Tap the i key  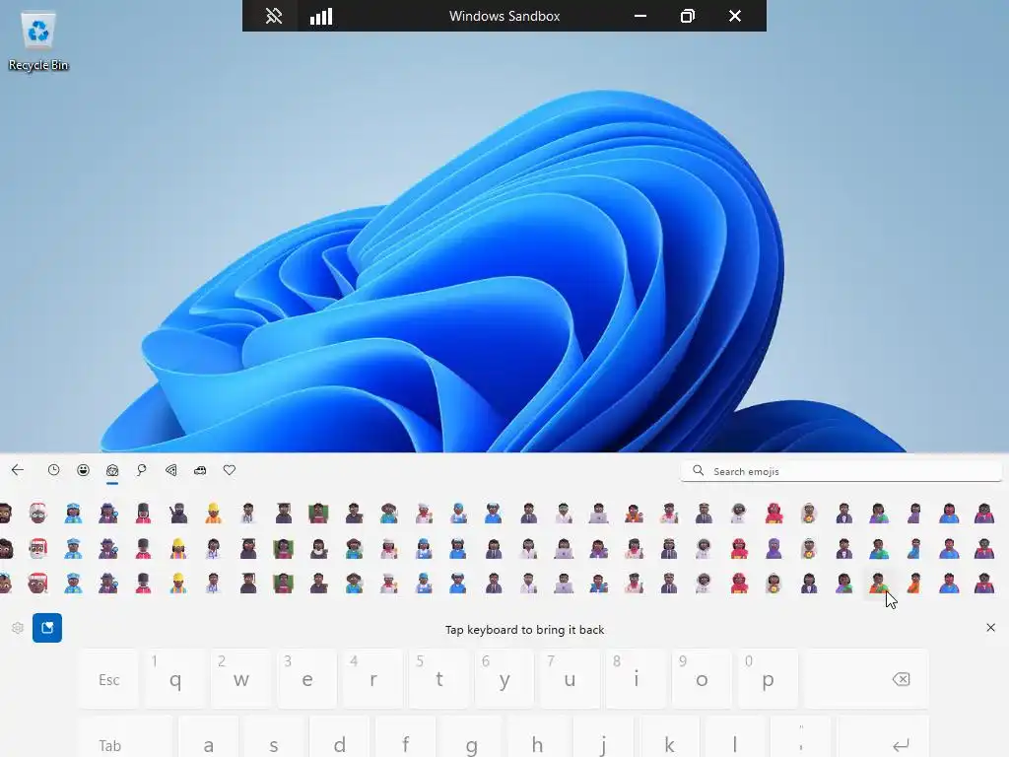click(636, 680)
